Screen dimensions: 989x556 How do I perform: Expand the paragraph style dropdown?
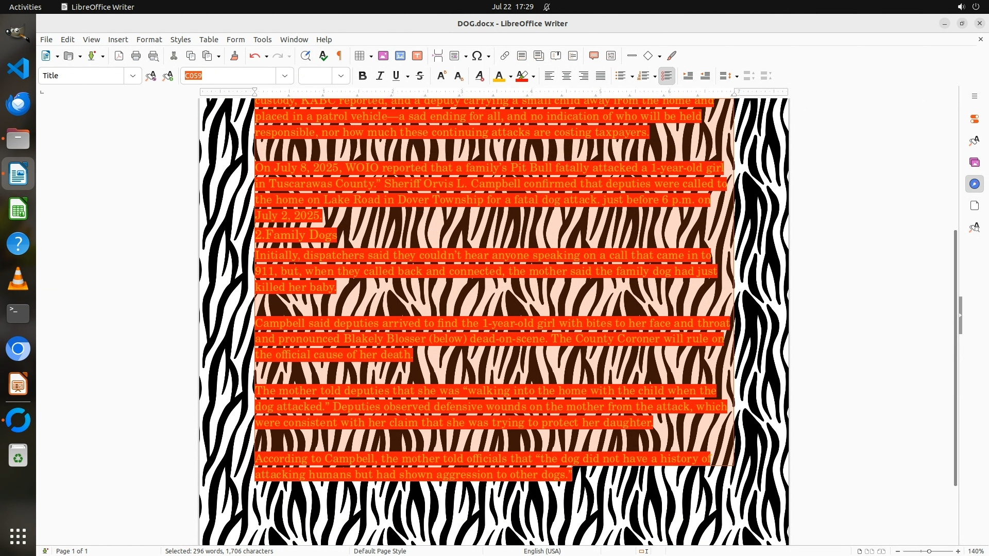coord(133,76)
